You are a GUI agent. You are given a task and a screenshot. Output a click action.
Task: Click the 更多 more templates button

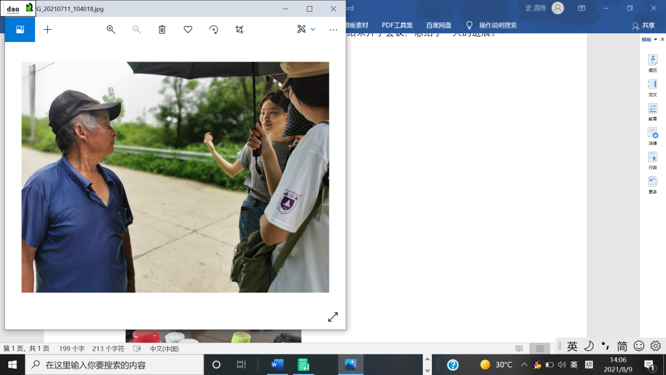point(653,184)
